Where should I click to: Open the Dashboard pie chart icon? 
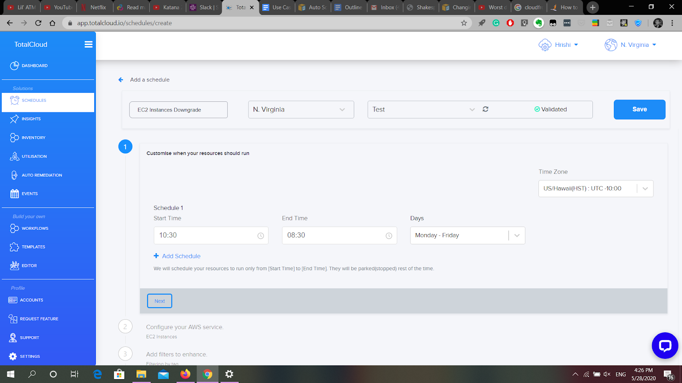[x=14, y=66]
